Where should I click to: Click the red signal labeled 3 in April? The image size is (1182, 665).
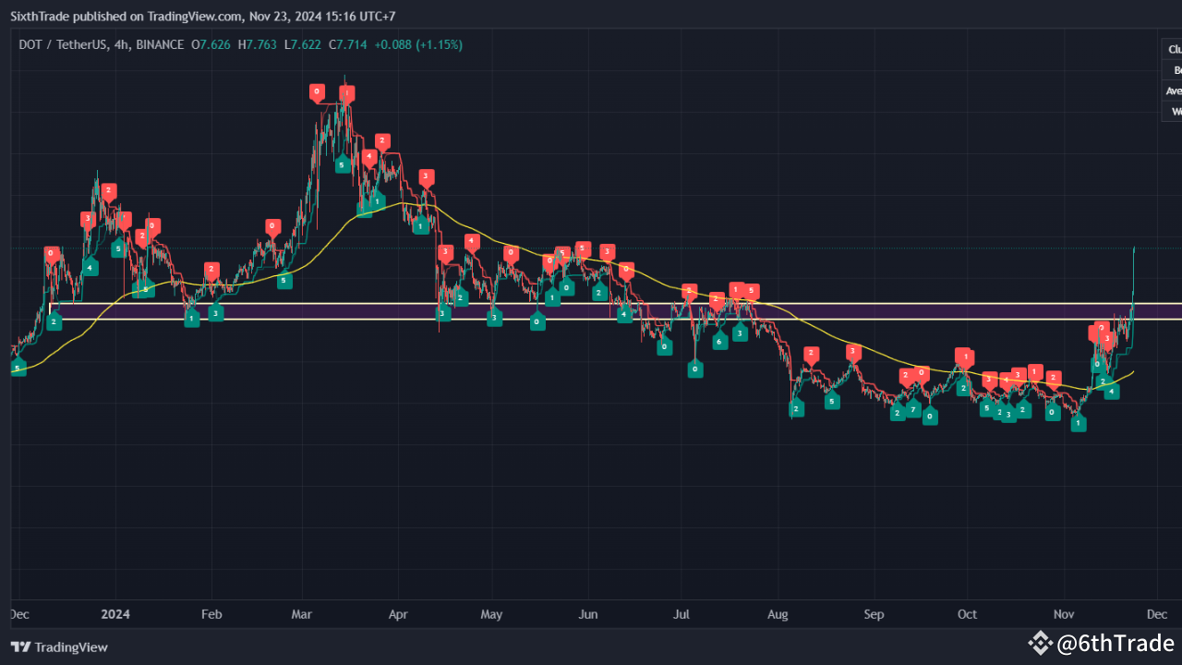tap(426, 177)
